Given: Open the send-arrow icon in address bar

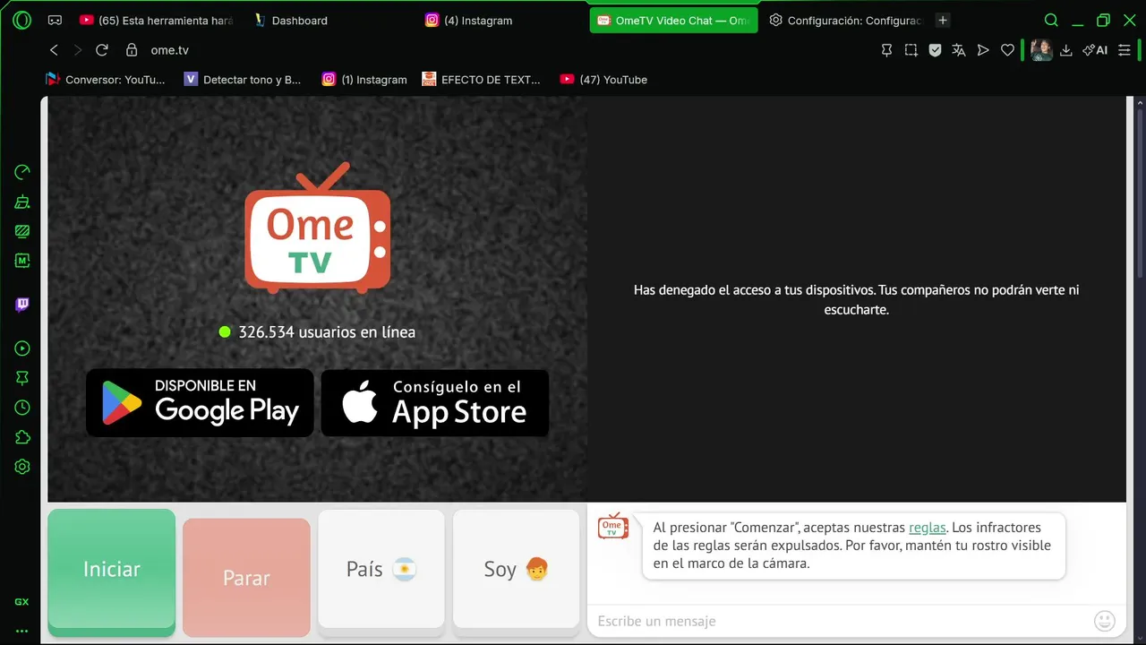Looking at the screenshot, I should point(983,50).
